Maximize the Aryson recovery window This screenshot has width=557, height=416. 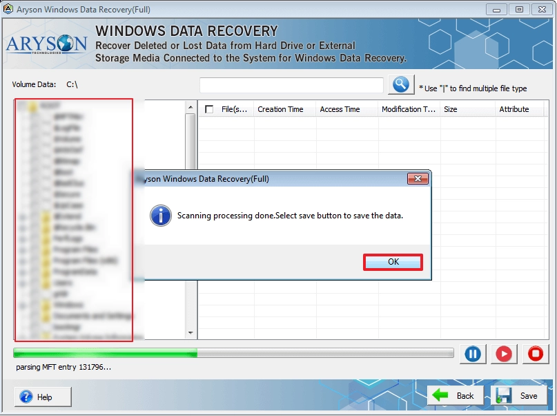519,10
